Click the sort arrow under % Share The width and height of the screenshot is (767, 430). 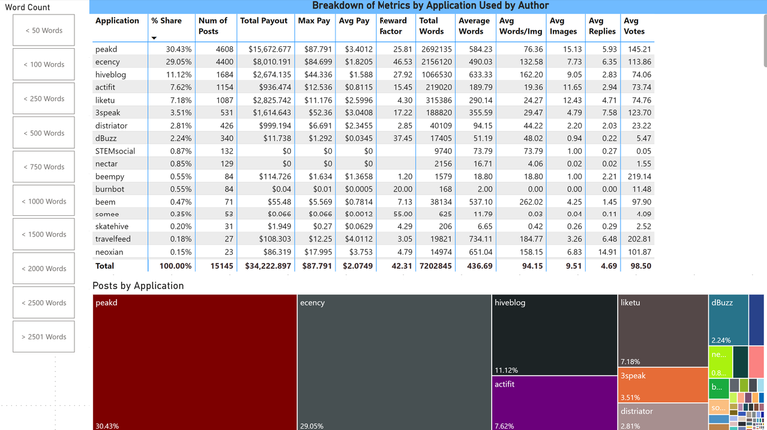[154, 38]
